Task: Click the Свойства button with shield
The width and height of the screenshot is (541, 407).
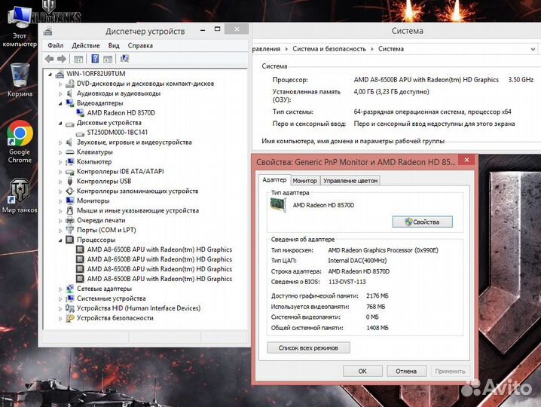Action: [x=422, y=222]
